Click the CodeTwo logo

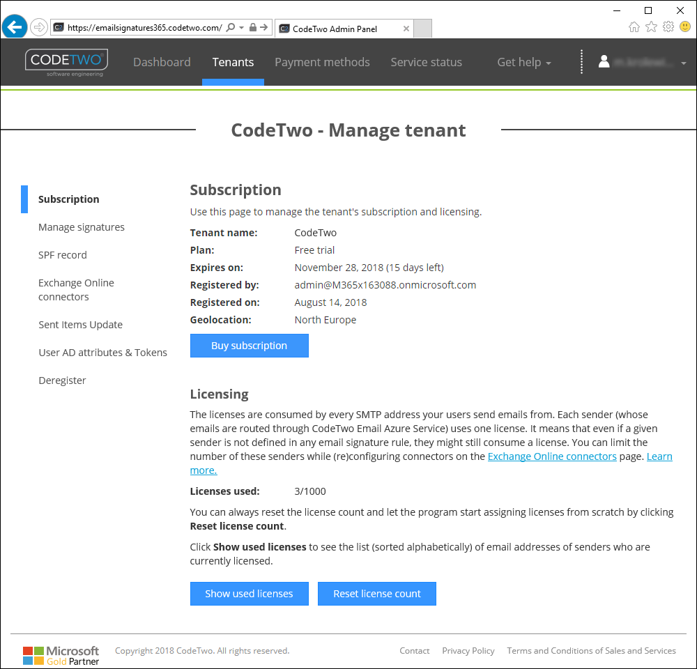[67, 62]
